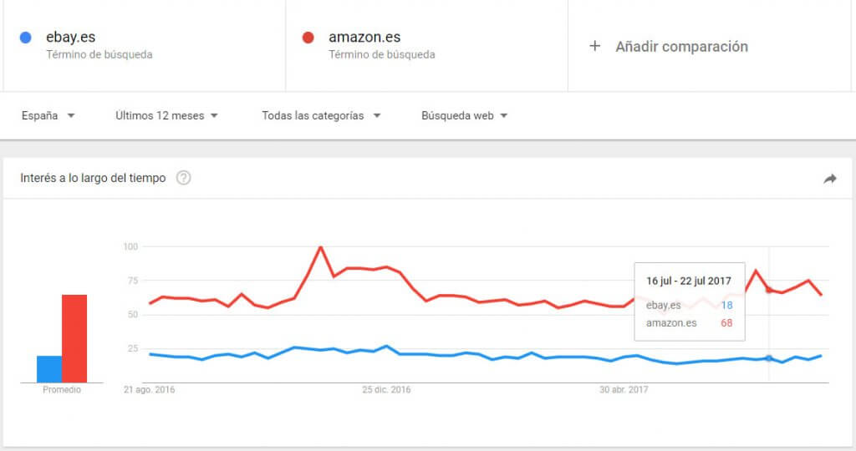Click the Interés a lo largo del tiempo title
856x451 pixels.
click(x=93, y=178)
